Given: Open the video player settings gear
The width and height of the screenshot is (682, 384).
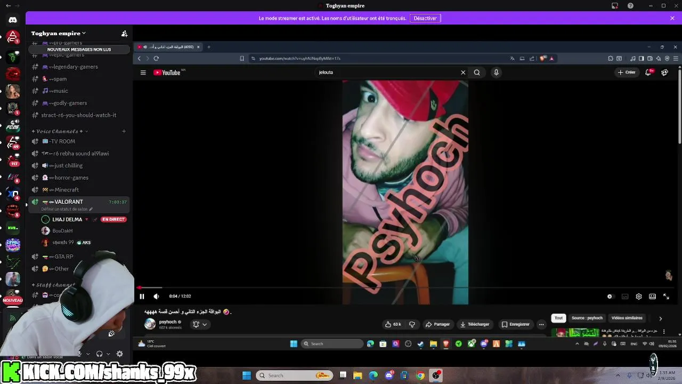Looking at the screenshot, I should tap(639, 297).
